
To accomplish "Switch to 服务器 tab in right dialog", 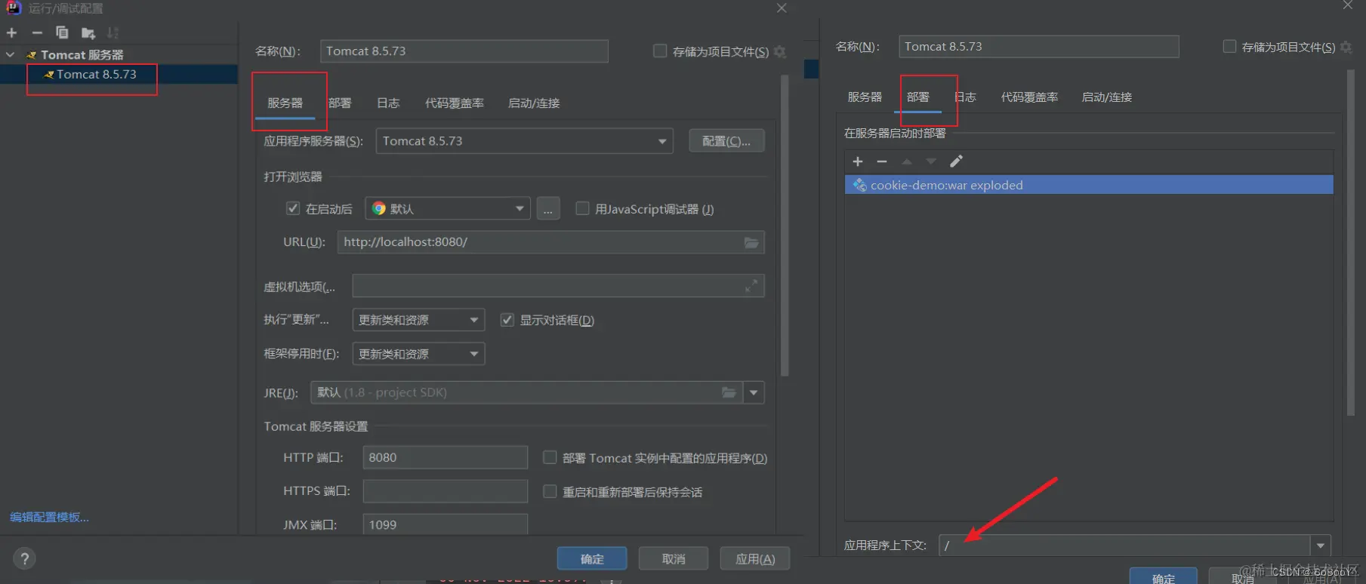I will point(865,97).
